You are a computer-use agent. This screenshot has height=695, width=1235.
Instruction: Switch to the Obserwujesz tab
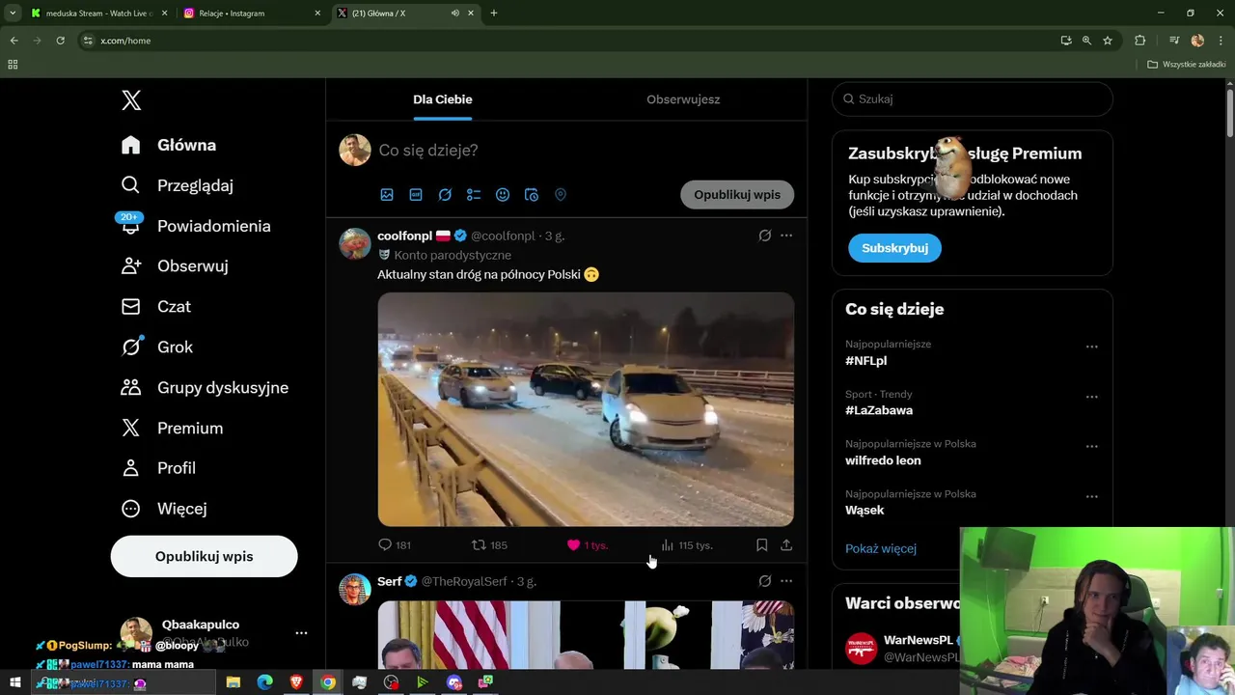pyautogui.click(x=683, y=99)
